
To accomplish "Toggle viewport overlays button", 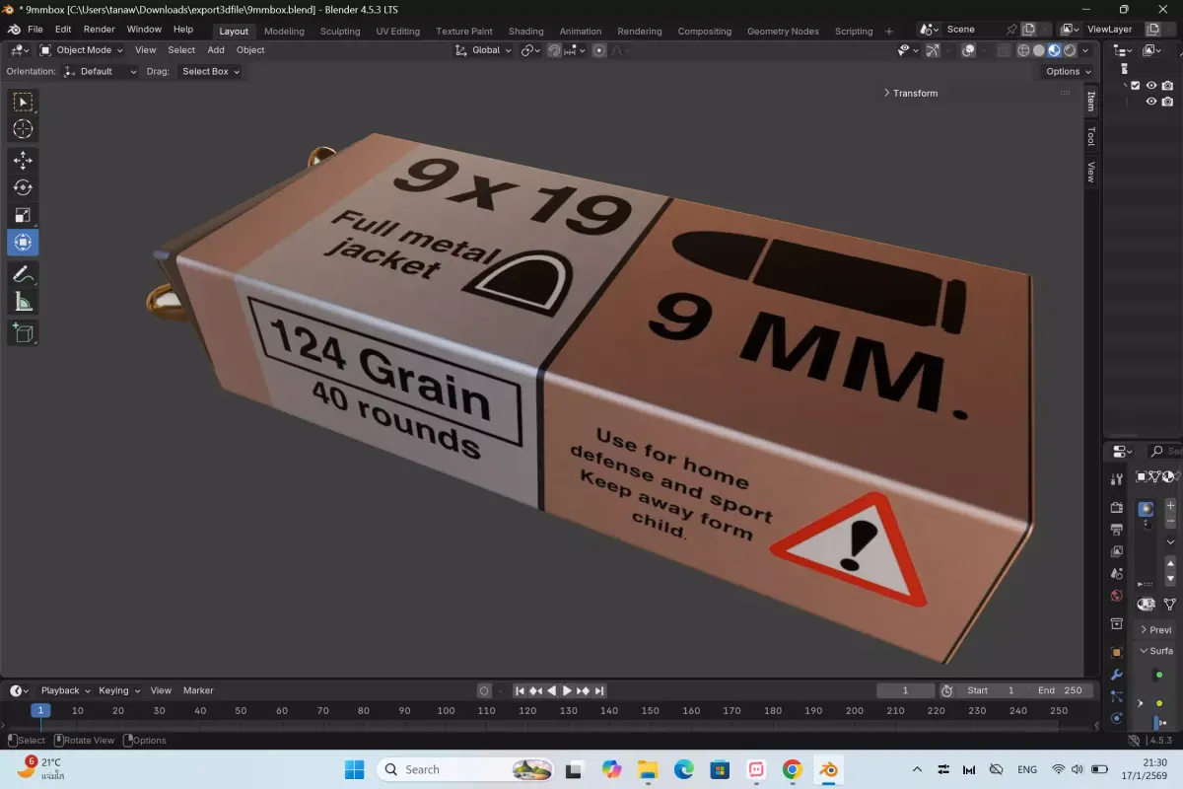I will (969, 50).
